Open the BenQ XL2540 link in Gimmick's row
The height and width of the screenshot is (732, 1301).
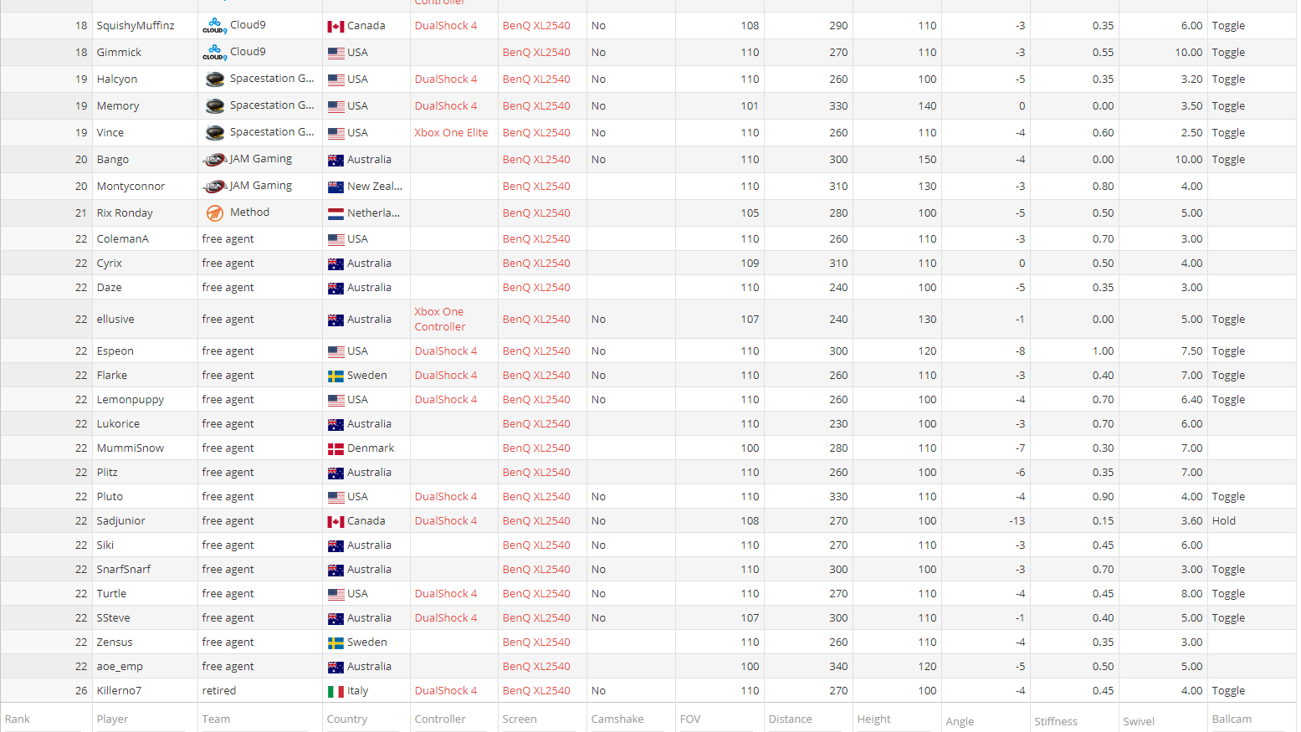536,53
